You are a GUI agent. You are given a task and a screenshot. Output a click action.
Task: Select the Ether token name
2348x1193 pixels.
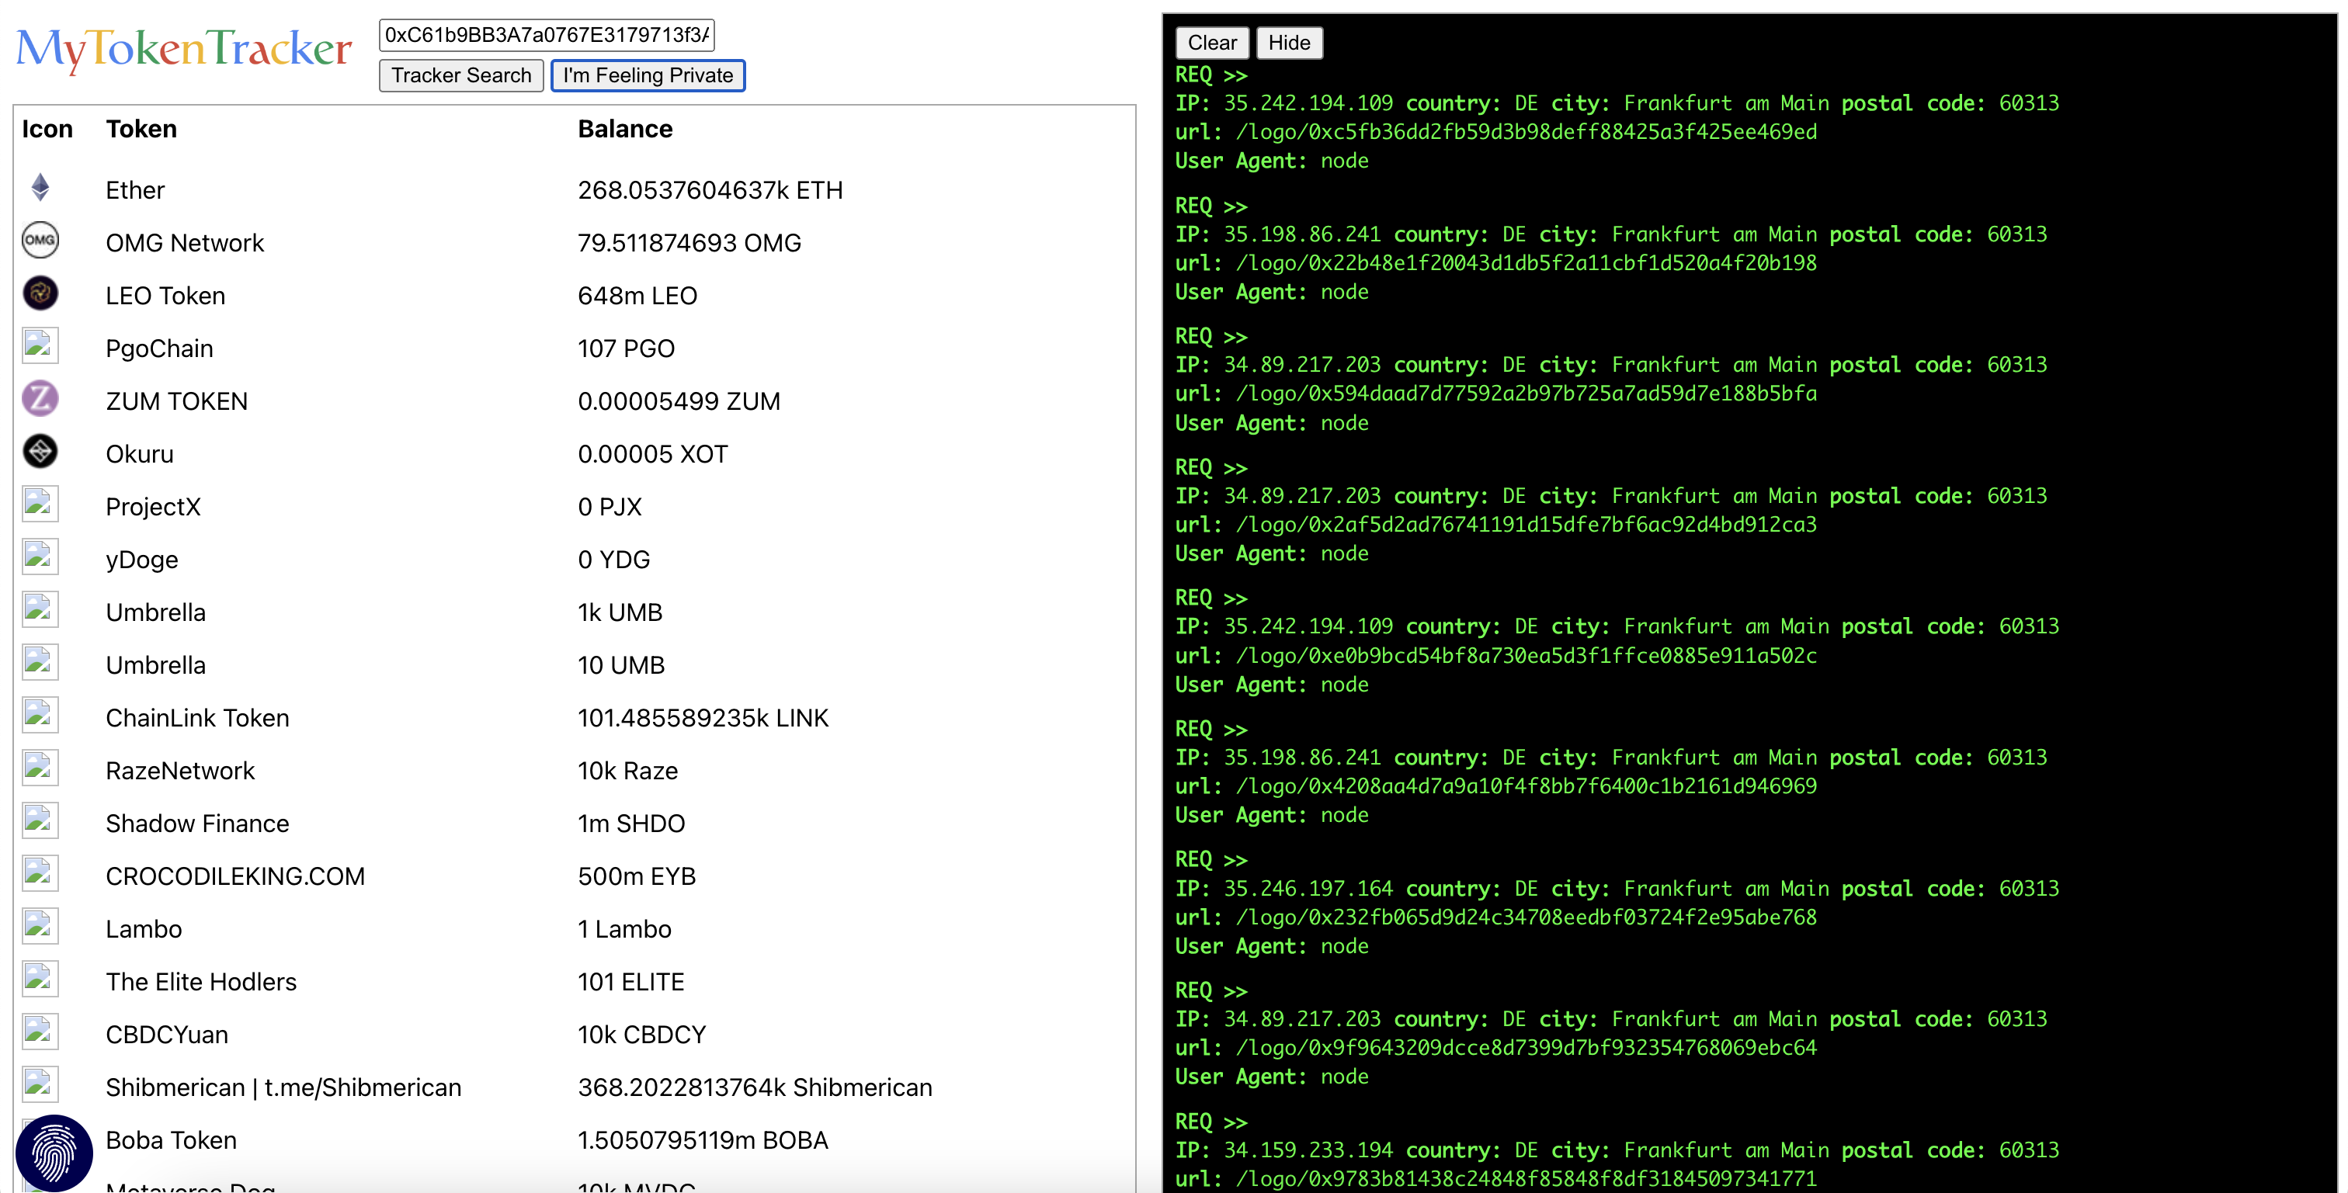point(135,190)
